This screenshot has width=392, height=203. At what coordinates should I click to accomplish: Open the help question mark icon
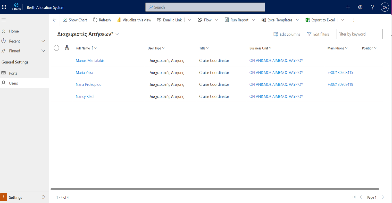pyautogui.click(x=372, y=7)
